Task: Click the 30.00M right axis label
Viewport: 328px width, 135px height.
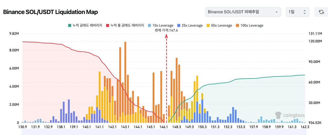Action: click(x=315, y=103)
